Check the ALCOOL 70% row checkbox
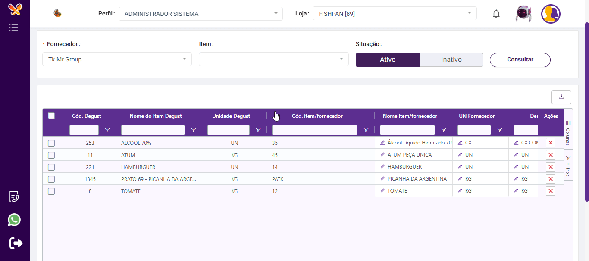 pos(51,143)
